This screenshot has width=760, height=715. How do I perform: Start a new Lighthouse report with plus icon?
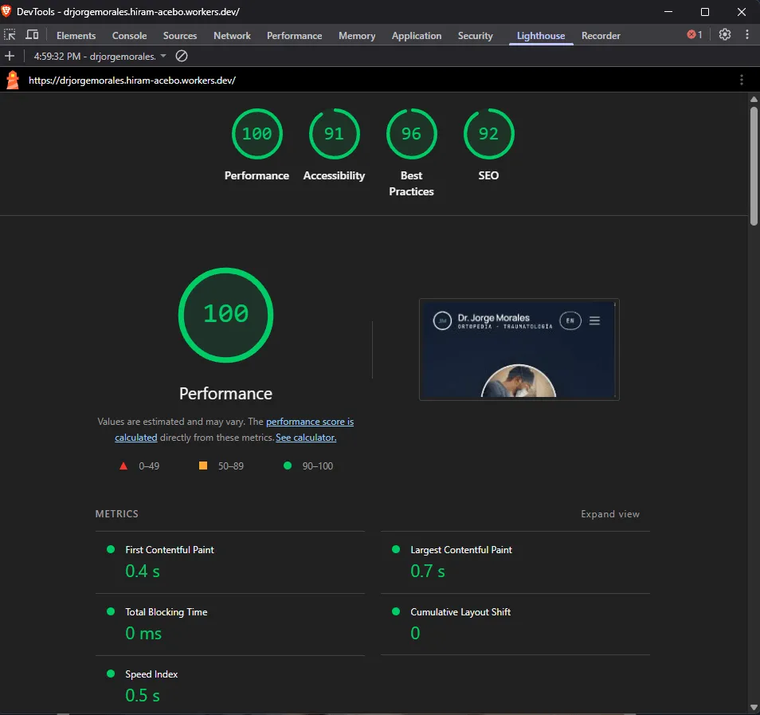[10, 57]
